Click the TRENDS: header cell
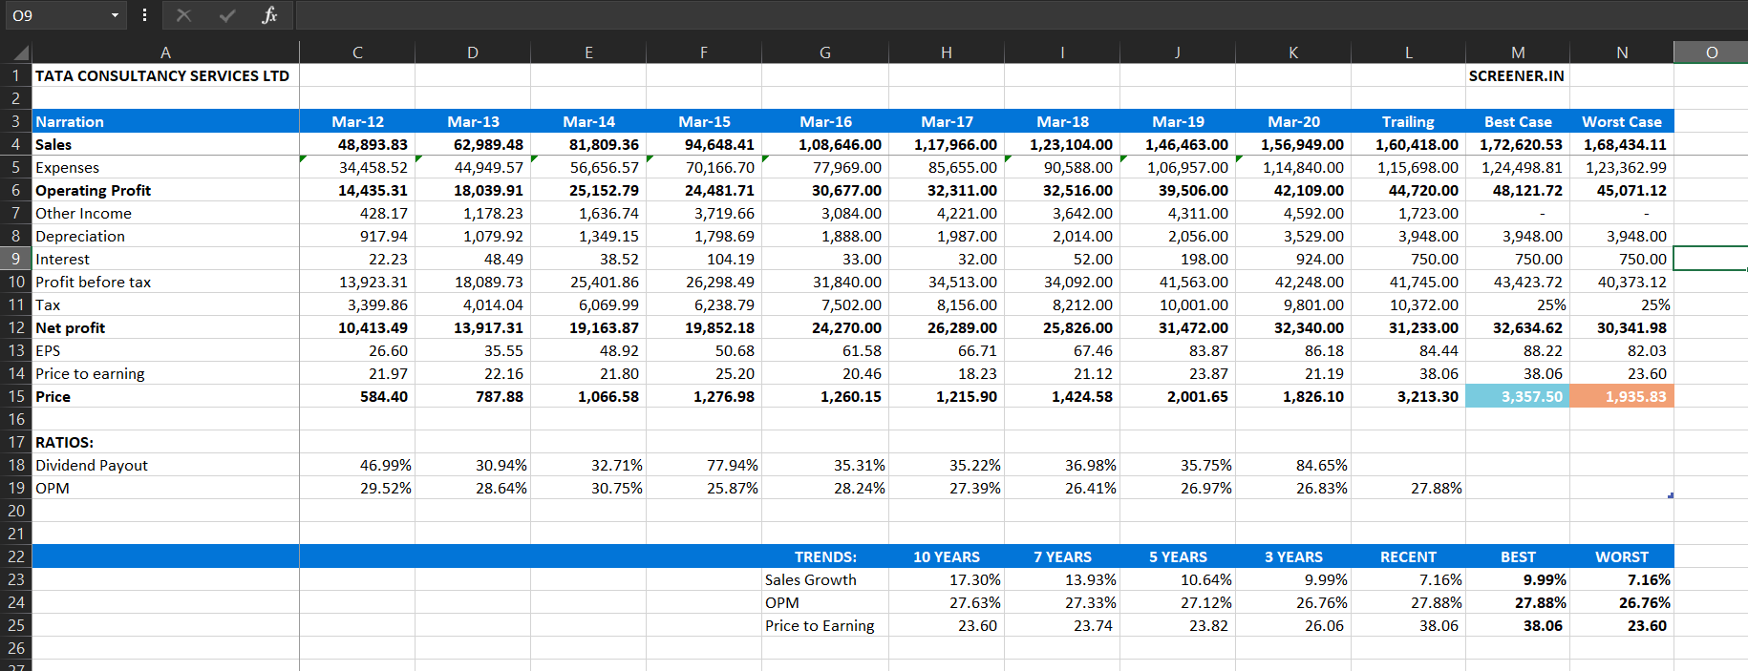Screen dimensions: 1748x671 point(825,556)
